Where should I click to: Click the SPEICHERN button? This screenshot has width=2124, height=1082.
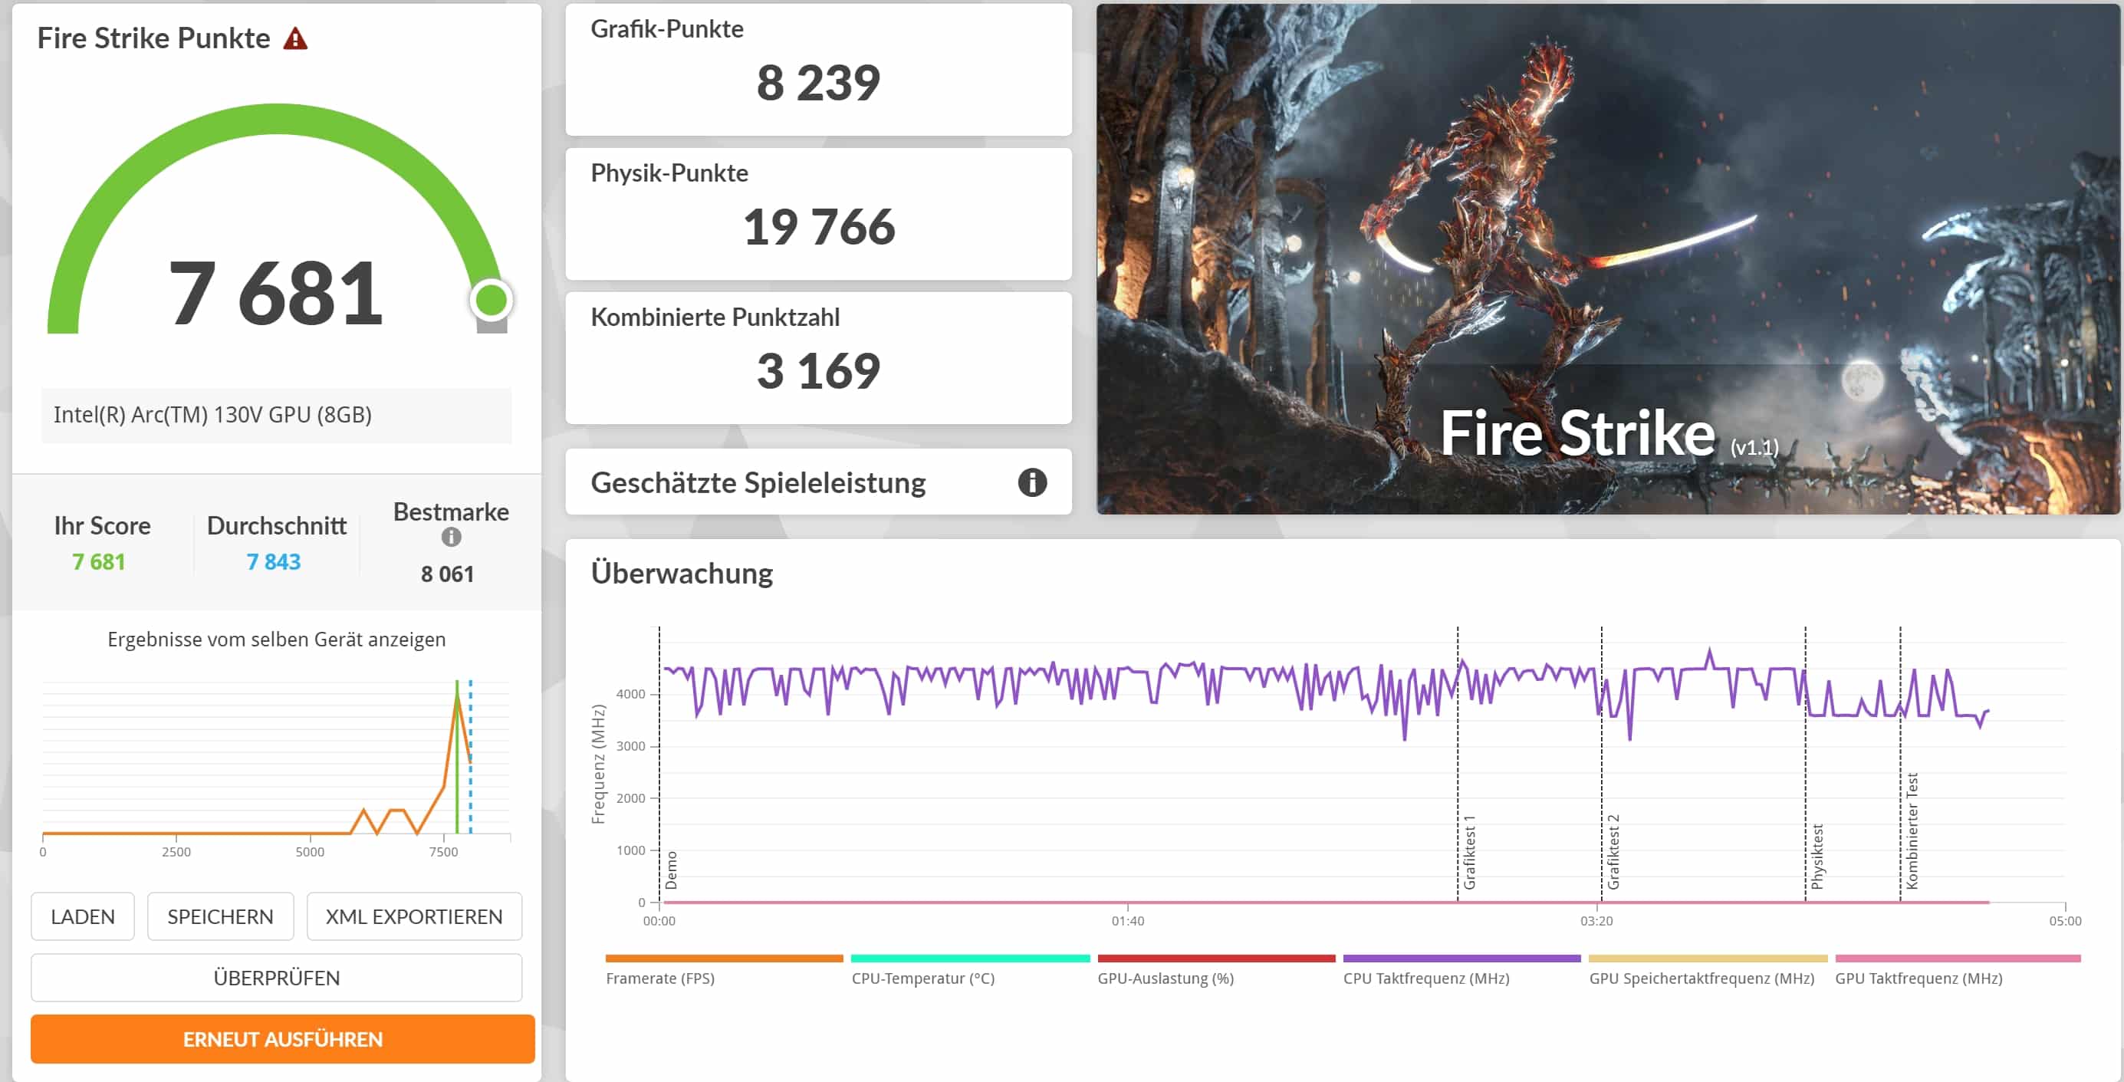coord(220,916)
